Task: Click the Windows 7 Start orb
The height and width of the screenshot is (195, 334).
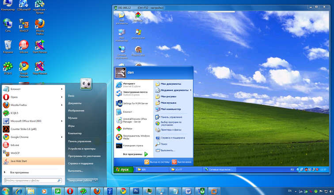Action: click(x=5, y=191)
